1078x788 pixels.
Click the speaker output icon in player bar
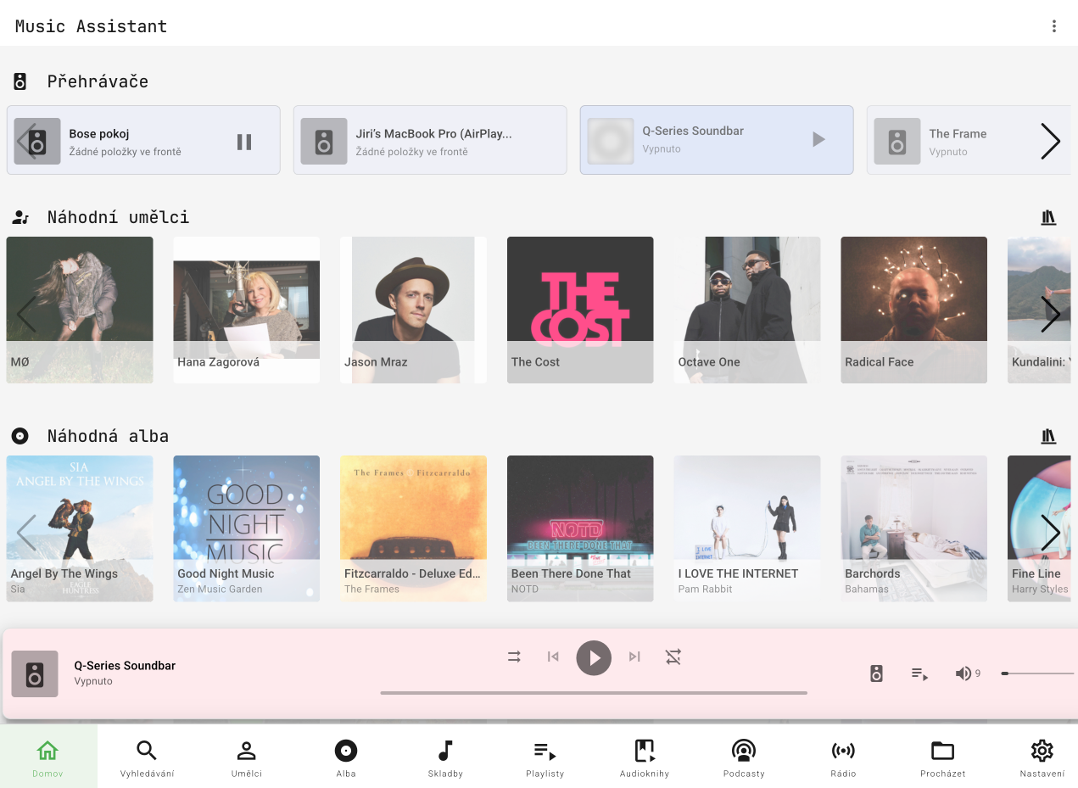[876, 673]
